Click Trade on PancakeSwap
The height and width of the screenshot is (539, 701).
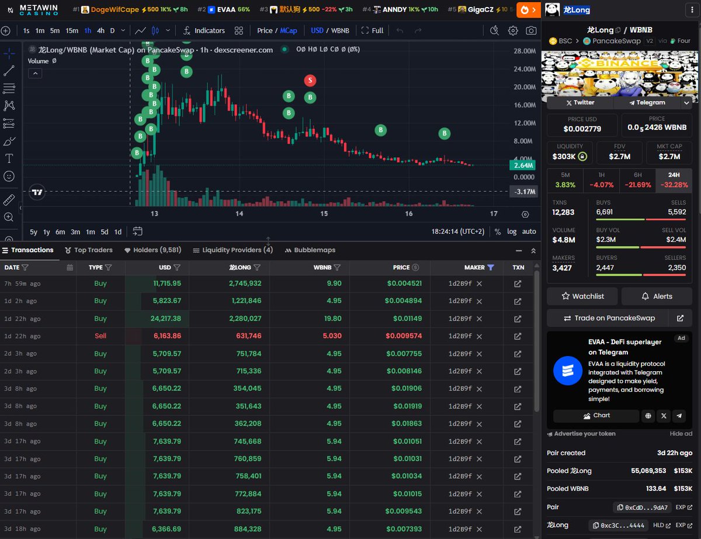(609, 318)
